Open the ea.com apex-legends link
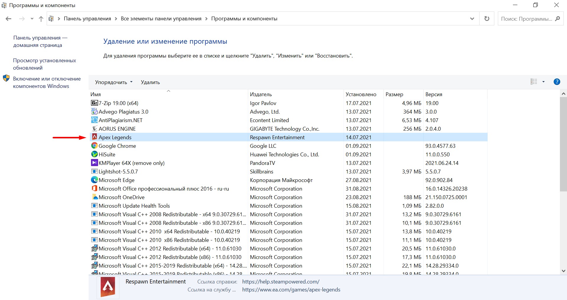 click(291, 290)
